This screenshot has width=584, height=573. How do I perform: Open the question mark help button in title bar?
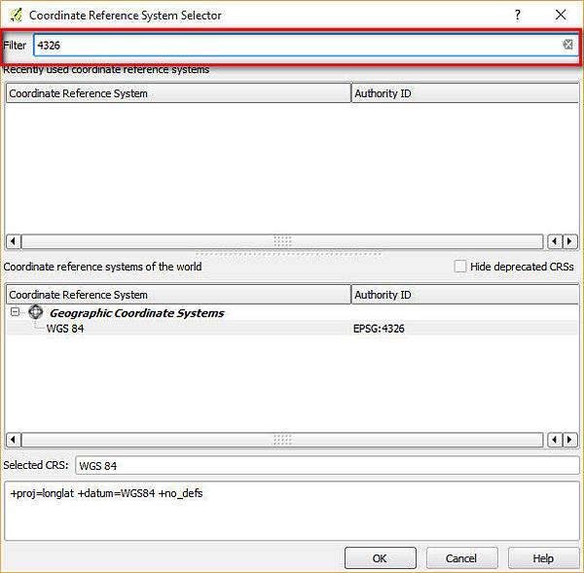click(x=518, y=15)
